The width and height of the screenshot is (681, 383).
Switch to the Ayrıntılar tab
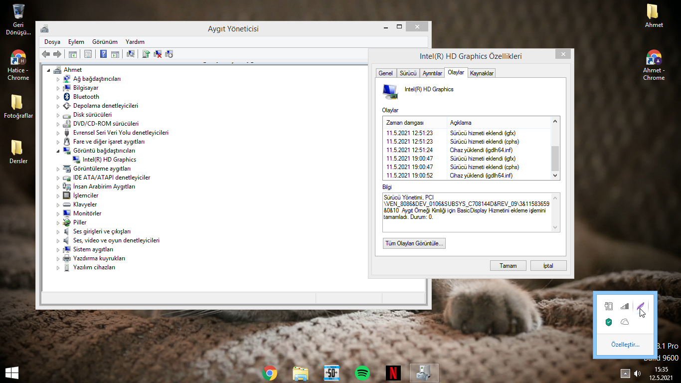tap(432, 73)
